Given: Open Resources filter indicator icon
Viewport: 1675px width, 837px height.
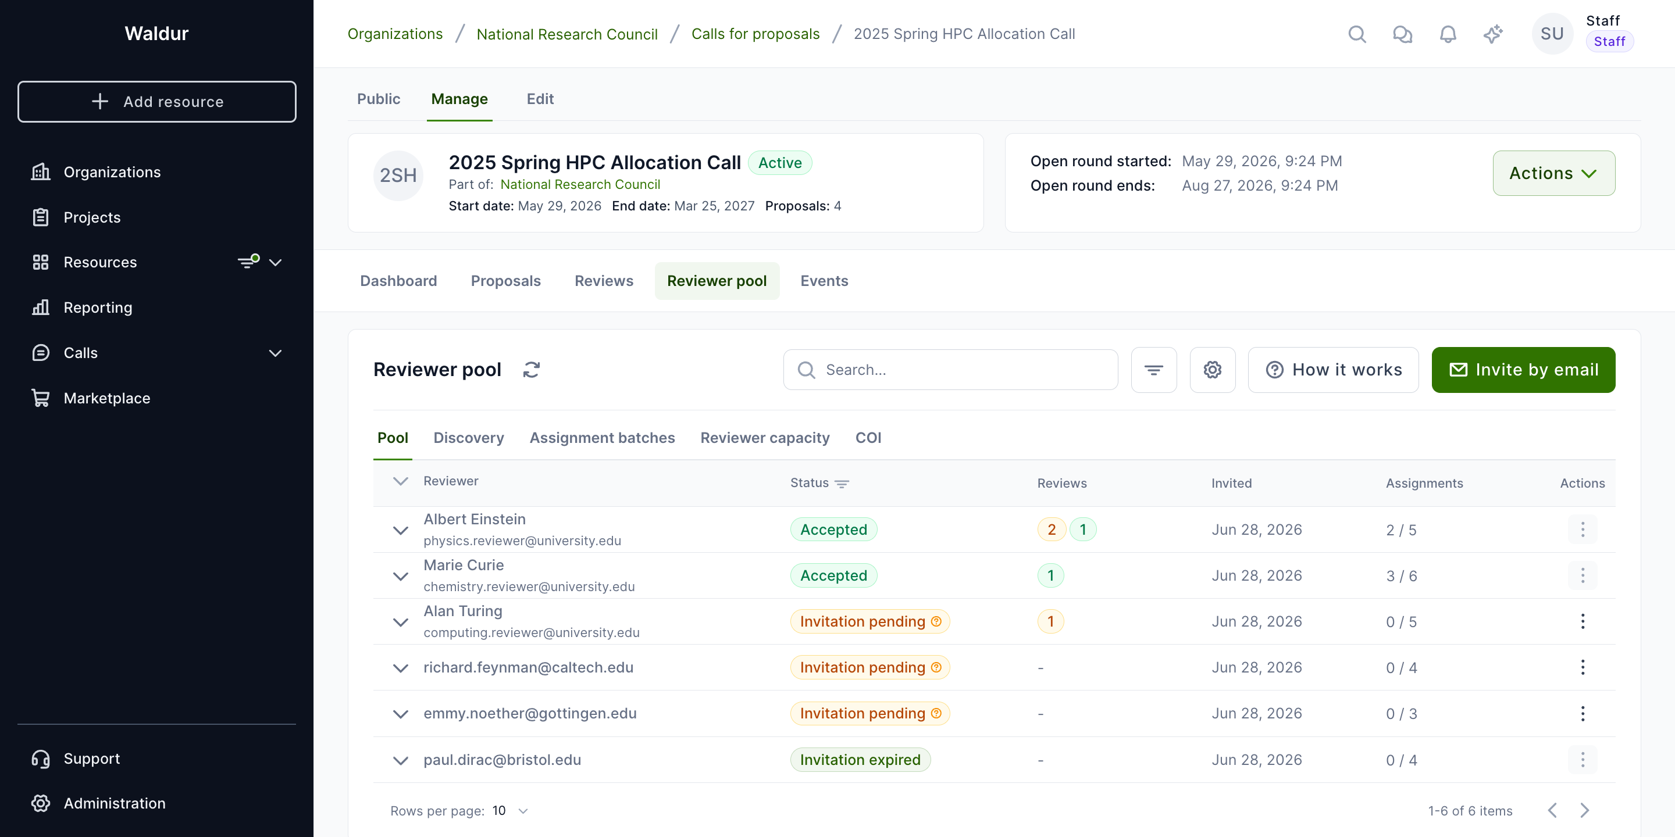Looking at the screenshot, I should [248, 262].
